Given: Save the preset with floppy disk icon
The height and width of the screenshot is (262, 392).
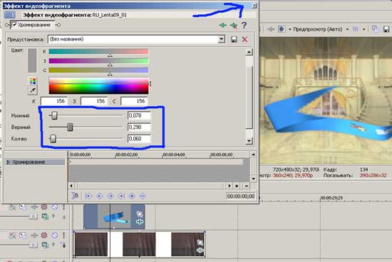Looking at the screenshot, I should 234,39.
